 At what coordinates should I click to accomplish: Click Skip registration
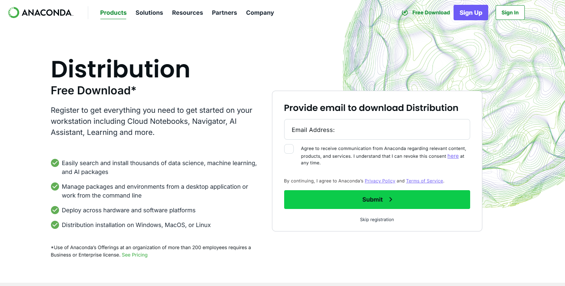(x=377, y=220)
